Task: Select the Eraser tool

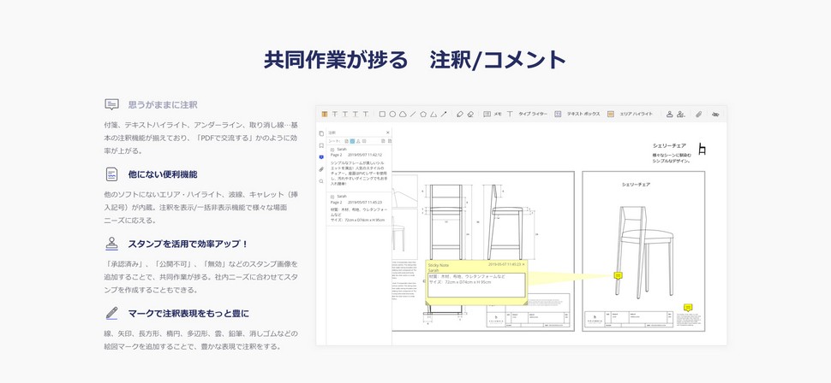Action: click(470, 114)
